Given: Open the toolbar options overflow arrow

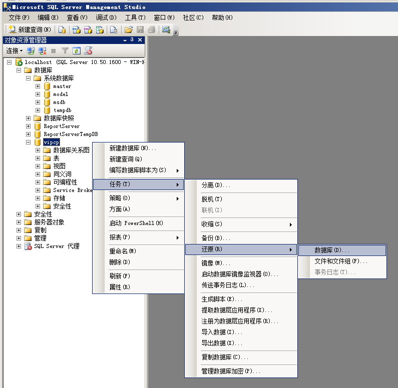Looking at the screenshot, I should point(176,31).
